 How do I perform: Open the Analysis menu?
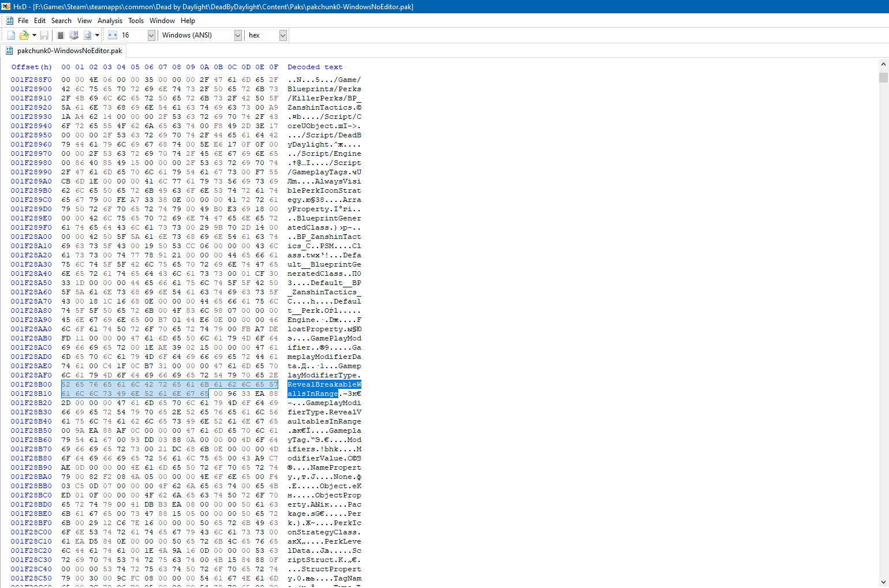coord(110,20)
